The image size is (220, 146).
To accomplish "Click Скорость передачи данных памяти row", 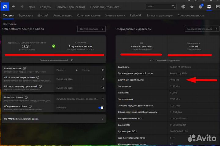I will [168, 106].
